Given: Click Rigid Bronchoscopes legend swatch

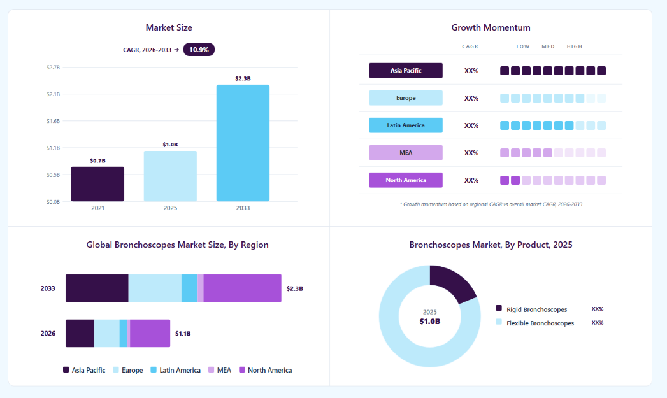Looking at the screenshot, I should tap(499, 308).
